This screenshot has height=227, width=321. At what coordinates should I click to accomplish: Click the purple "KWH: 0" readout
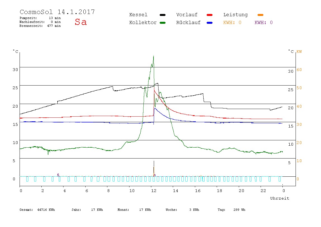(264, 23)
